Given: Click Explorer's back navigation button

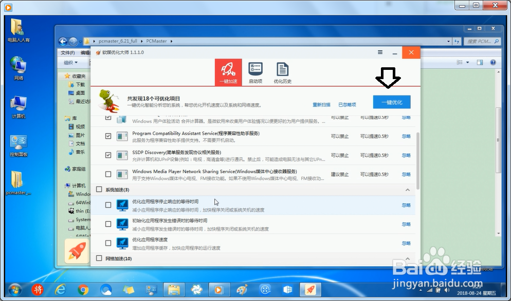Looking at the screenshot, I should (x=63, y=42).
